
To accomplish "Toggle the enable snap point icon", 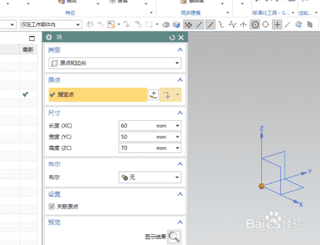I will click(x=188, y=25).
